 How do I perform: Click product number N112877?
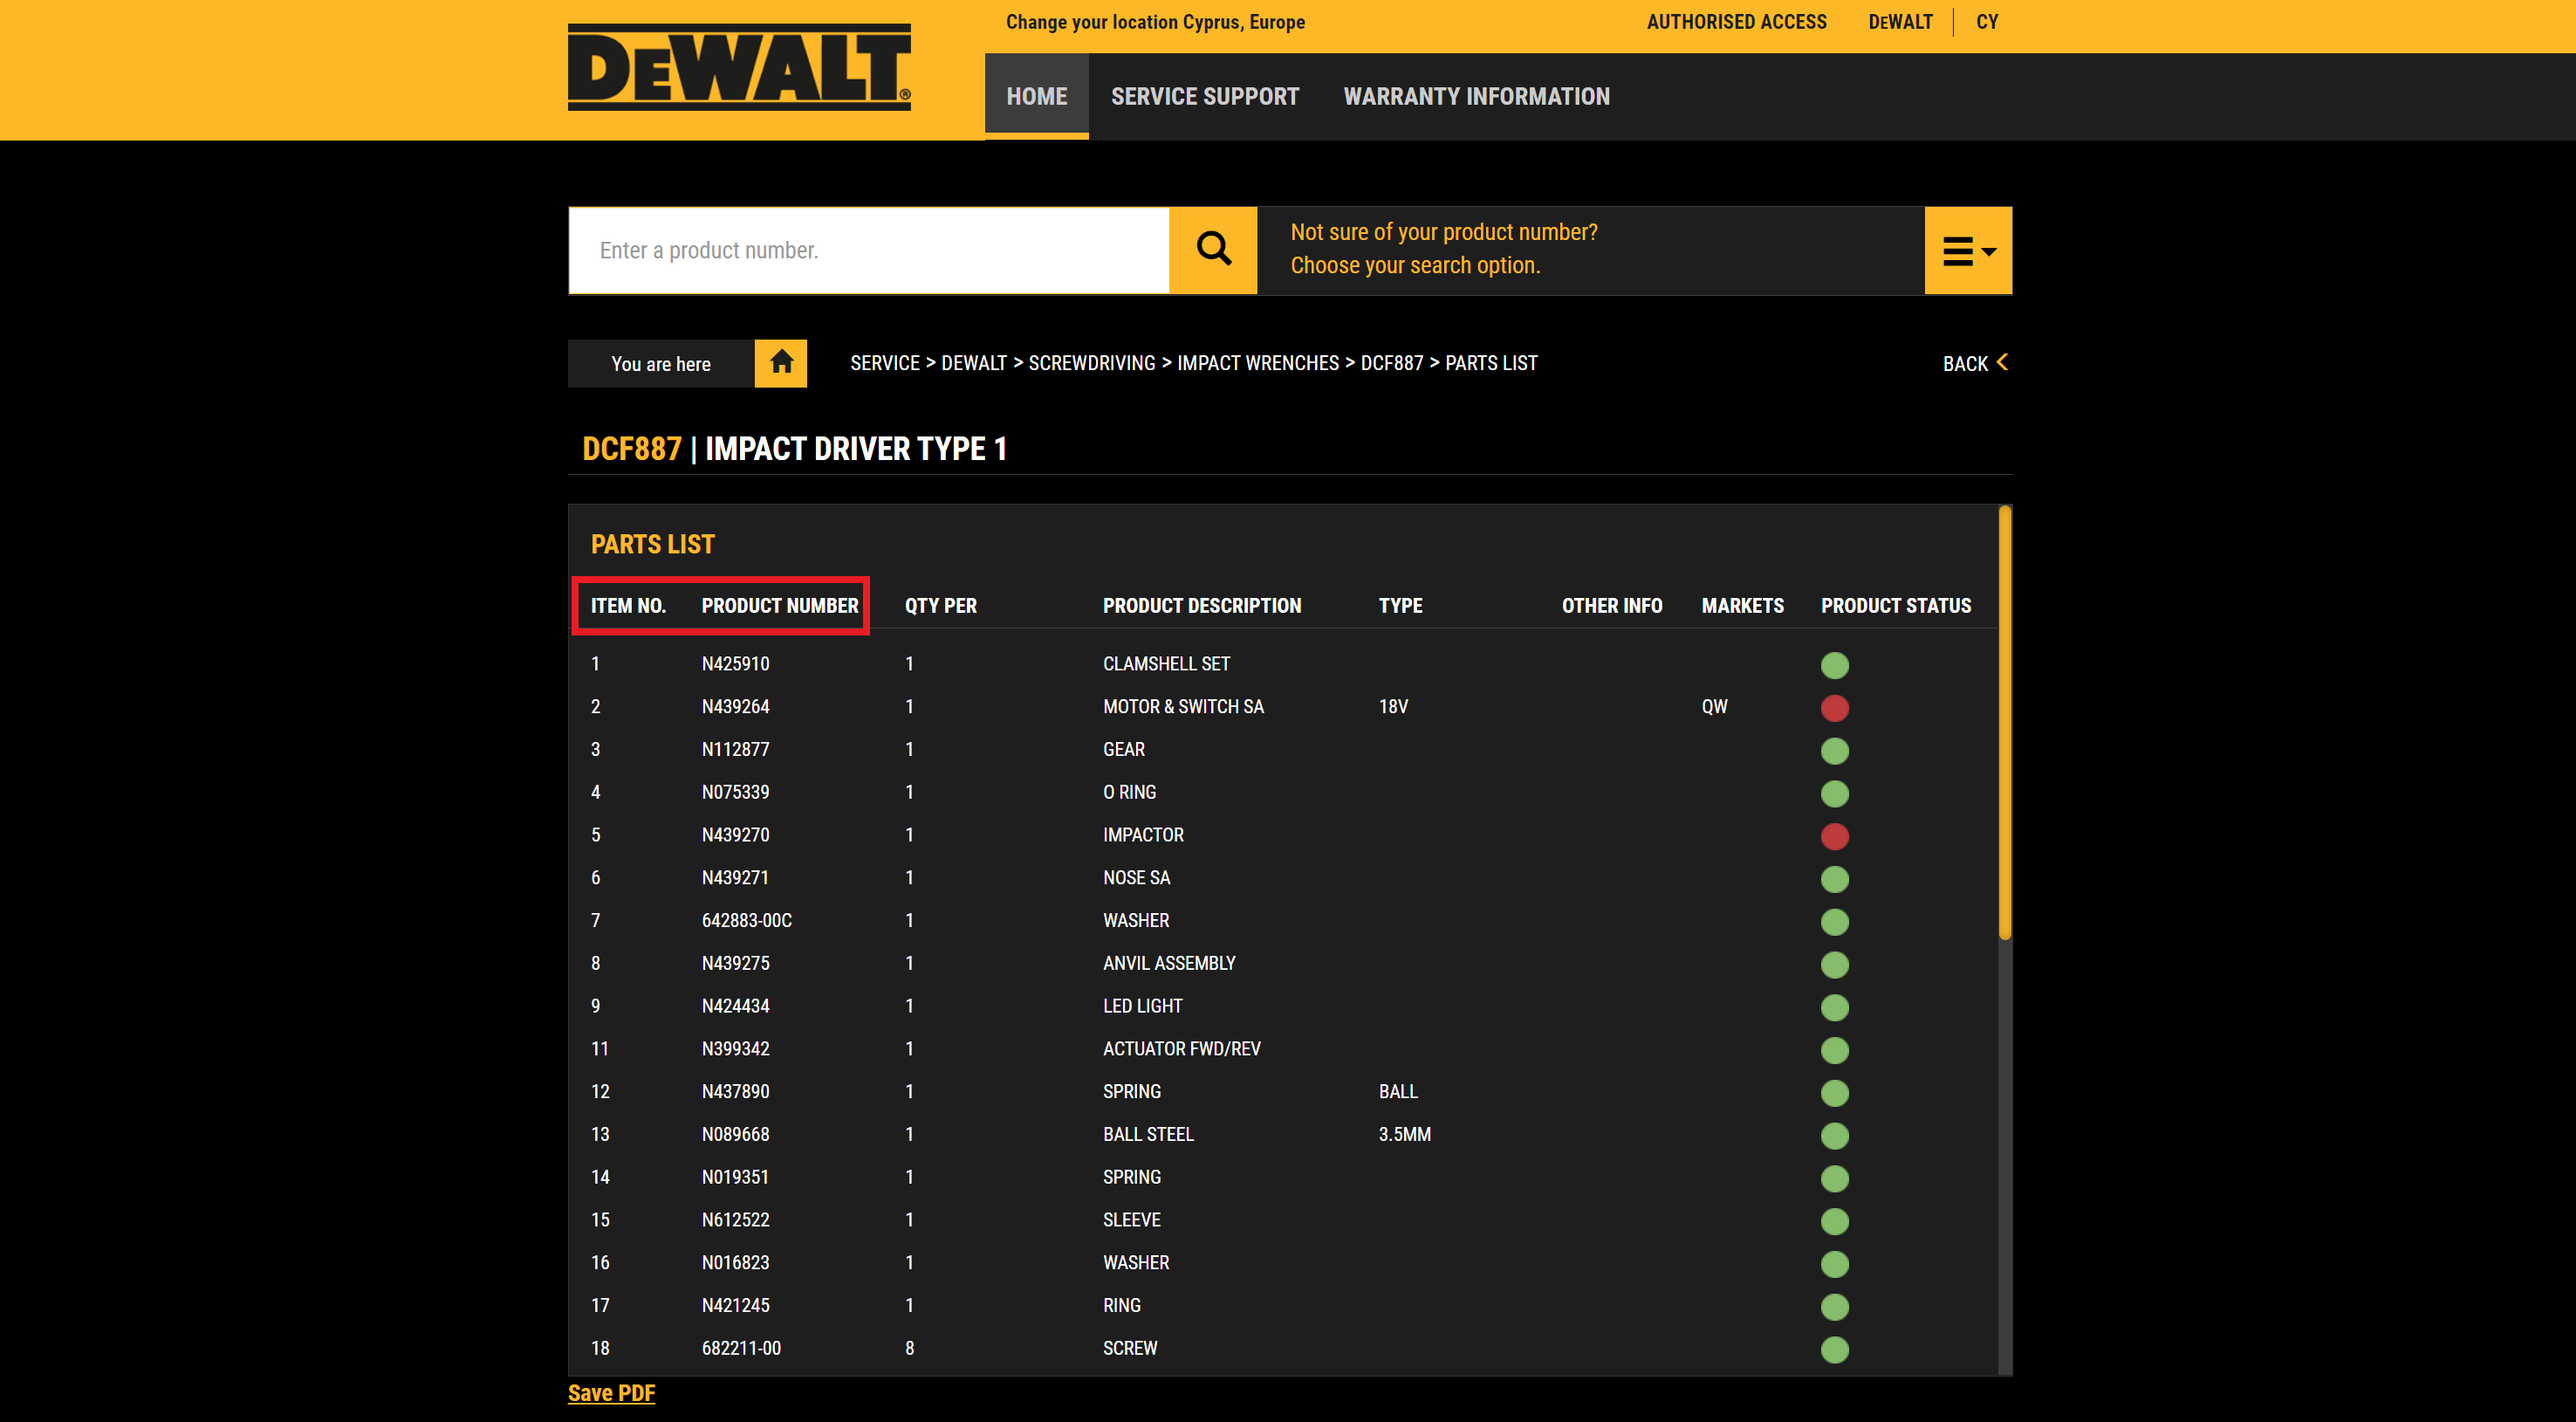pyautogui.click(x=735, y=750)
